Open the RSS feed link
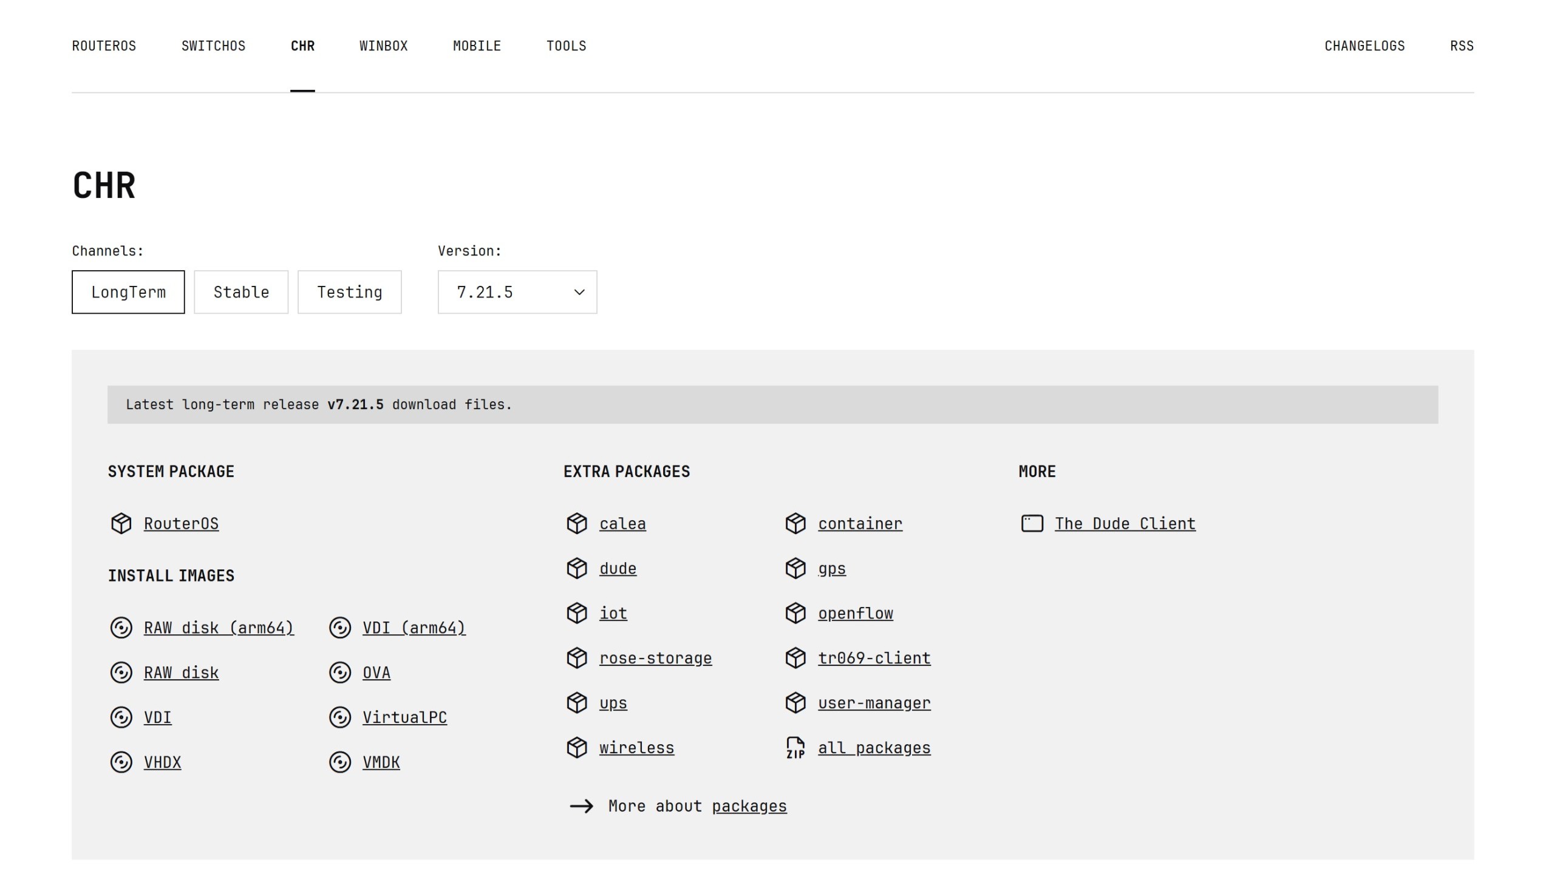1546x891 pixels. tap(1462, 46)
